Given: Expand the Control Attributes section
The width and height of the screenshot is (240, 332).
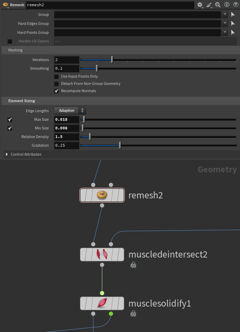Looking at the screenshot, I should point(7,154).
